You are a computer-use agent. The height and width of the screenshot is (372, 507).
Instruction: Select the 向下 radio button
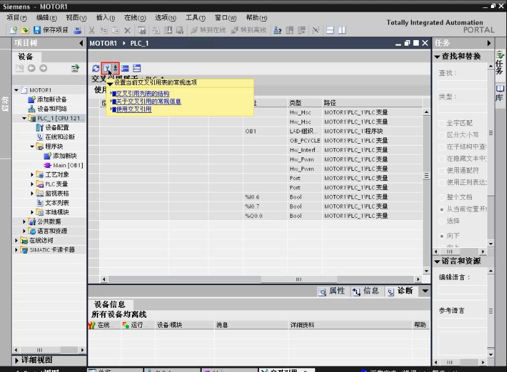coord(442,236)
